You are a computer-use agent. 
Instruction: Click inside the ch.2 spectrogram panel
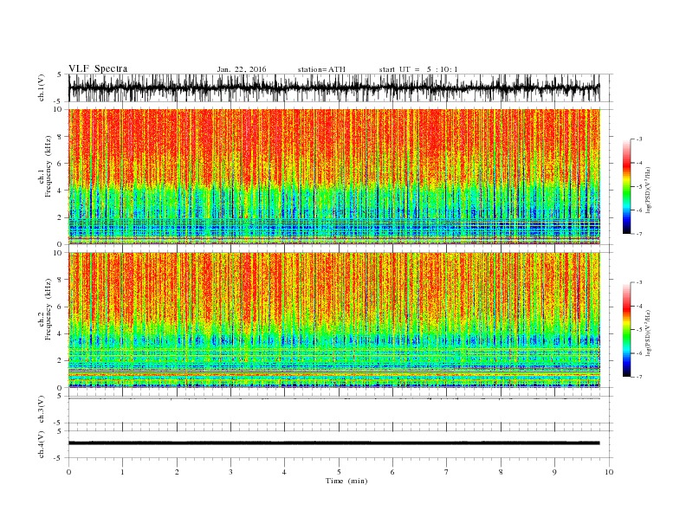[x=333, y=320]
